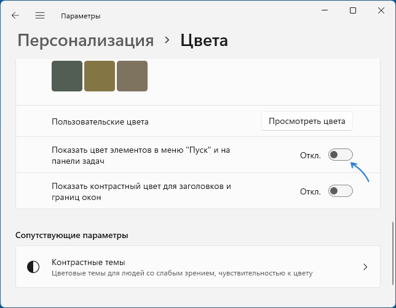The width and height of the screenshot is (396, 308).
Task: Click the 'Показать цвет элементов' label
Action: [x=141, y=155]
